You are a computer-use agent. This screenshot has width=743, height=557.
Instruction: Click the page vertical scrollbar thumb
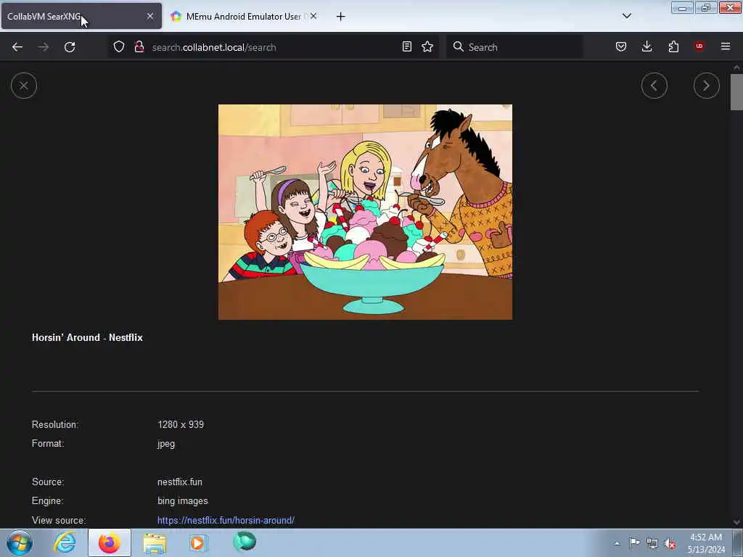click(736, 92)
